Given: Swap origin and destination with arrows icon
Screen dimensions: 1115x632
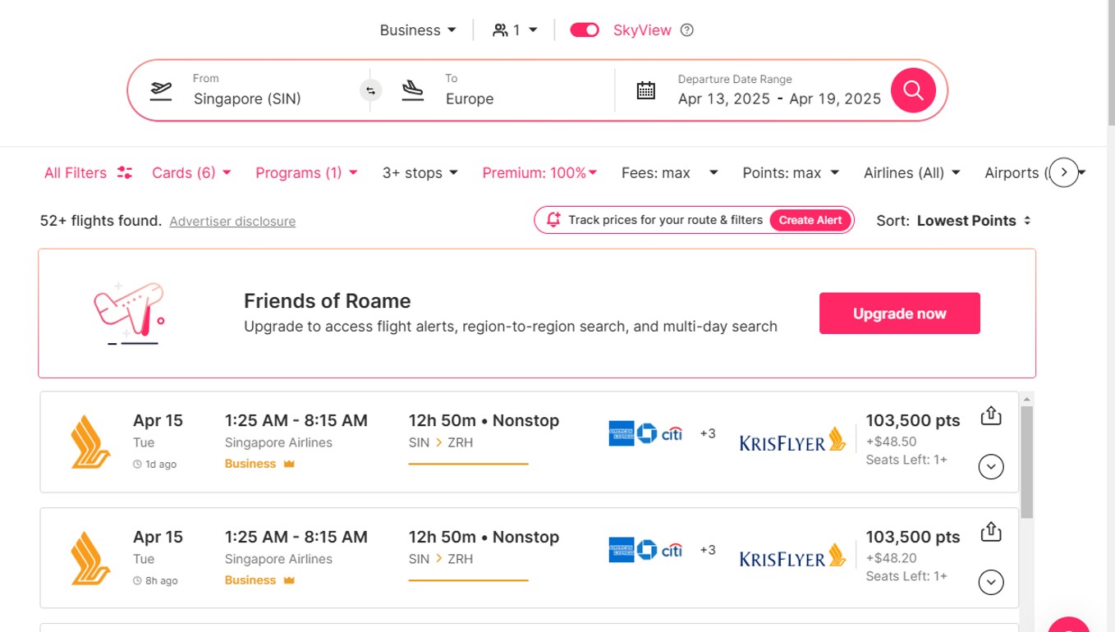Looking at the screenshot, I should coord(370,90).
